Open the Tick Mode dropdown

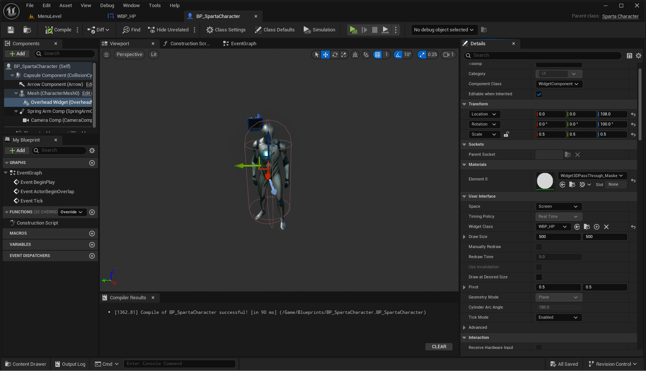tap(559, 318)
